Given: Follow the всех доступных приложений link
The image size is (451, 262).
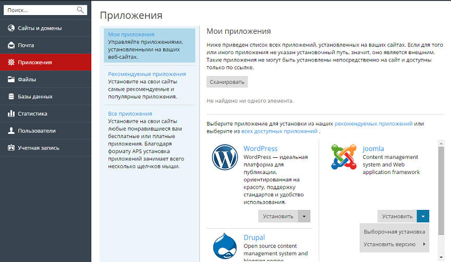Looking at the screenshot, I should [279, 132].
